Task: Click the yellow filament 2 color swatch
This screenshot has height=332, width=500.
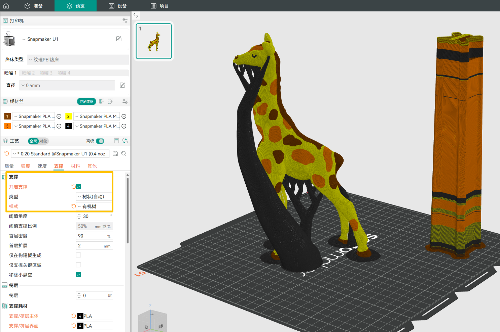Action: click(x=68, y=116)
